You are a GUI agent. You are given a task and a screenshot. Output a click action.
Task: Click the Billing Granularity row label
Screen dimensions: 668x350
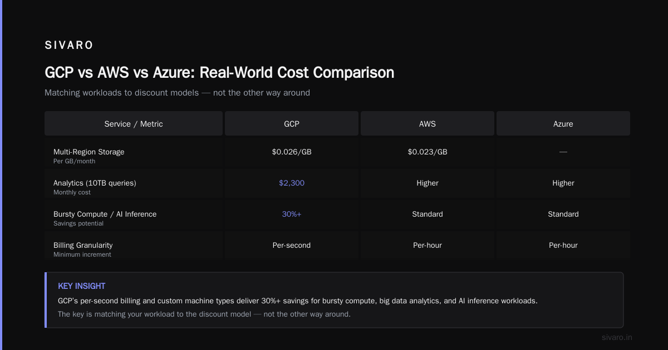(83, 245)
